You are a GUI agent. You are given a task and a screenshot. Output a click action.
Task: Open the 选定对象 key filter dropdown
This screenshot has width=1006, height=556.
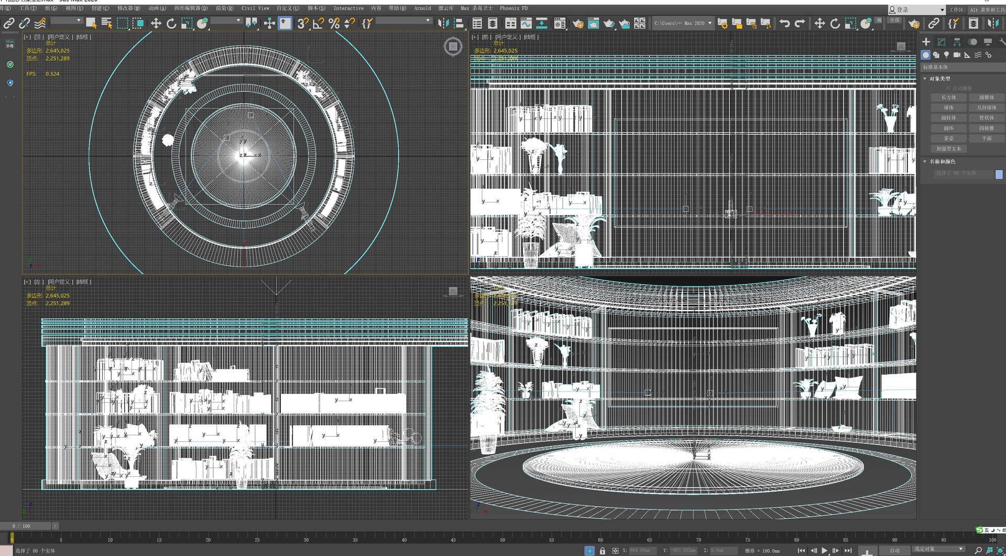(938, 549)
